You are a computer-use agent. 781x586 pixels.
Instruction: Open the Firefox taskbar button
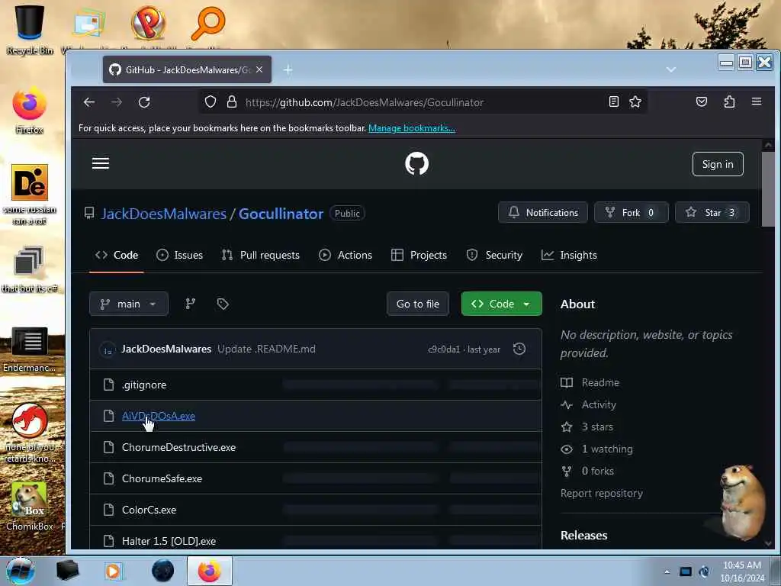click(x=210, y=571)
